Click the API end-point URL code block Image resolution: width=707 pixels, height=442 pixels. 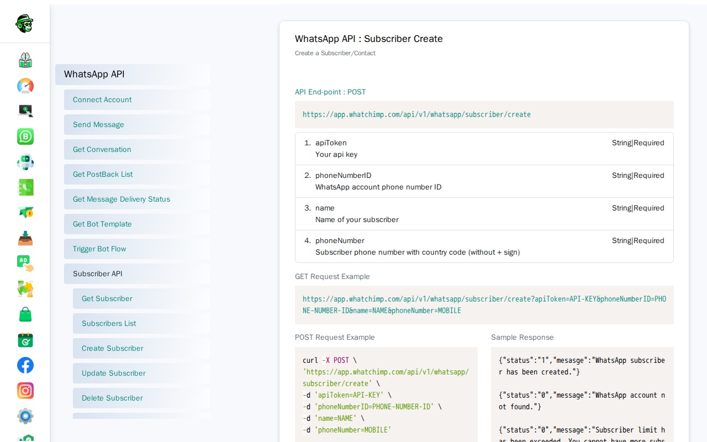(484, 115)
